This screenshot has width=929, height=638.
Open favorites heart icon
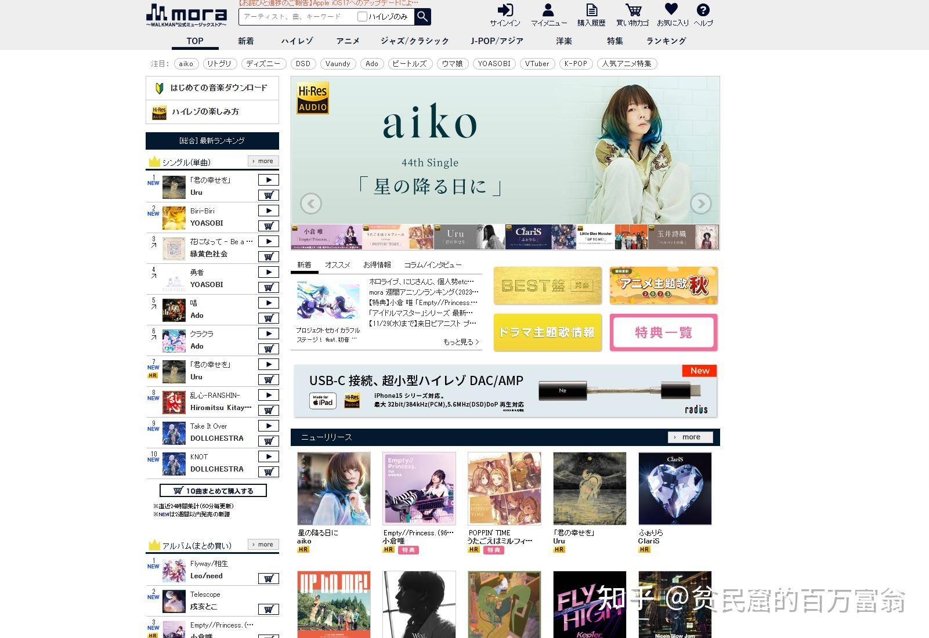[x=673, y=15]
